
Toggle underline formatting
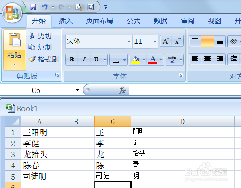tap(96, 60)
